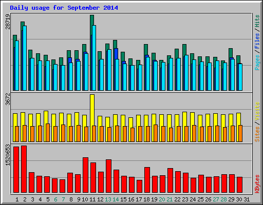
Task: Click the blue files bar for day 14
Action: click(116, 54)
